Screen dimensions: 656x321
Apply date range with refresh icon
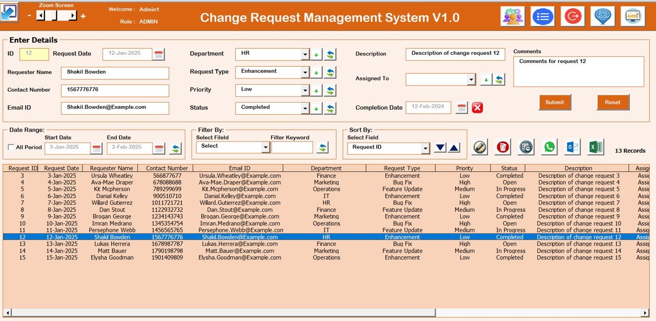point(176,148)
